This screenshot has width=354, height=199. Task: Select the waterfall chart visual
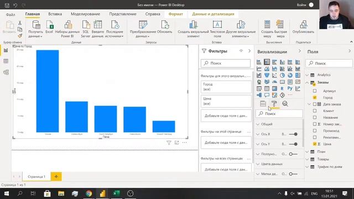click(259, 75)
